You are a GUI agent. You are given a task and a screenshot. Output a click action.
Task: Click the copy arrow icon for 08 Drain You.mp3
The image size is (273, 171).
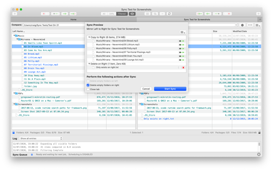[182, 56]
